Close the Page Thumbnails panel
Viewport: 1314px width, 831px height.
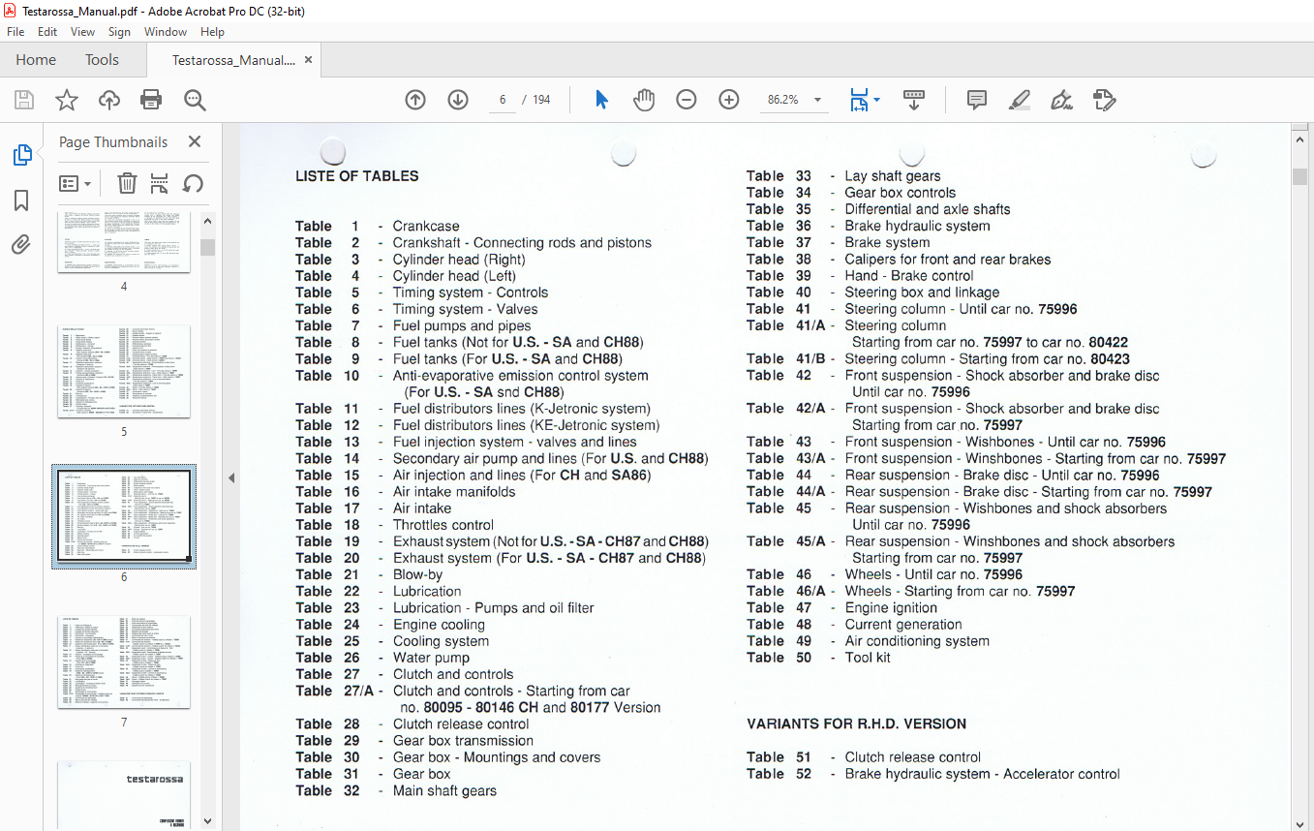[195, 141]
